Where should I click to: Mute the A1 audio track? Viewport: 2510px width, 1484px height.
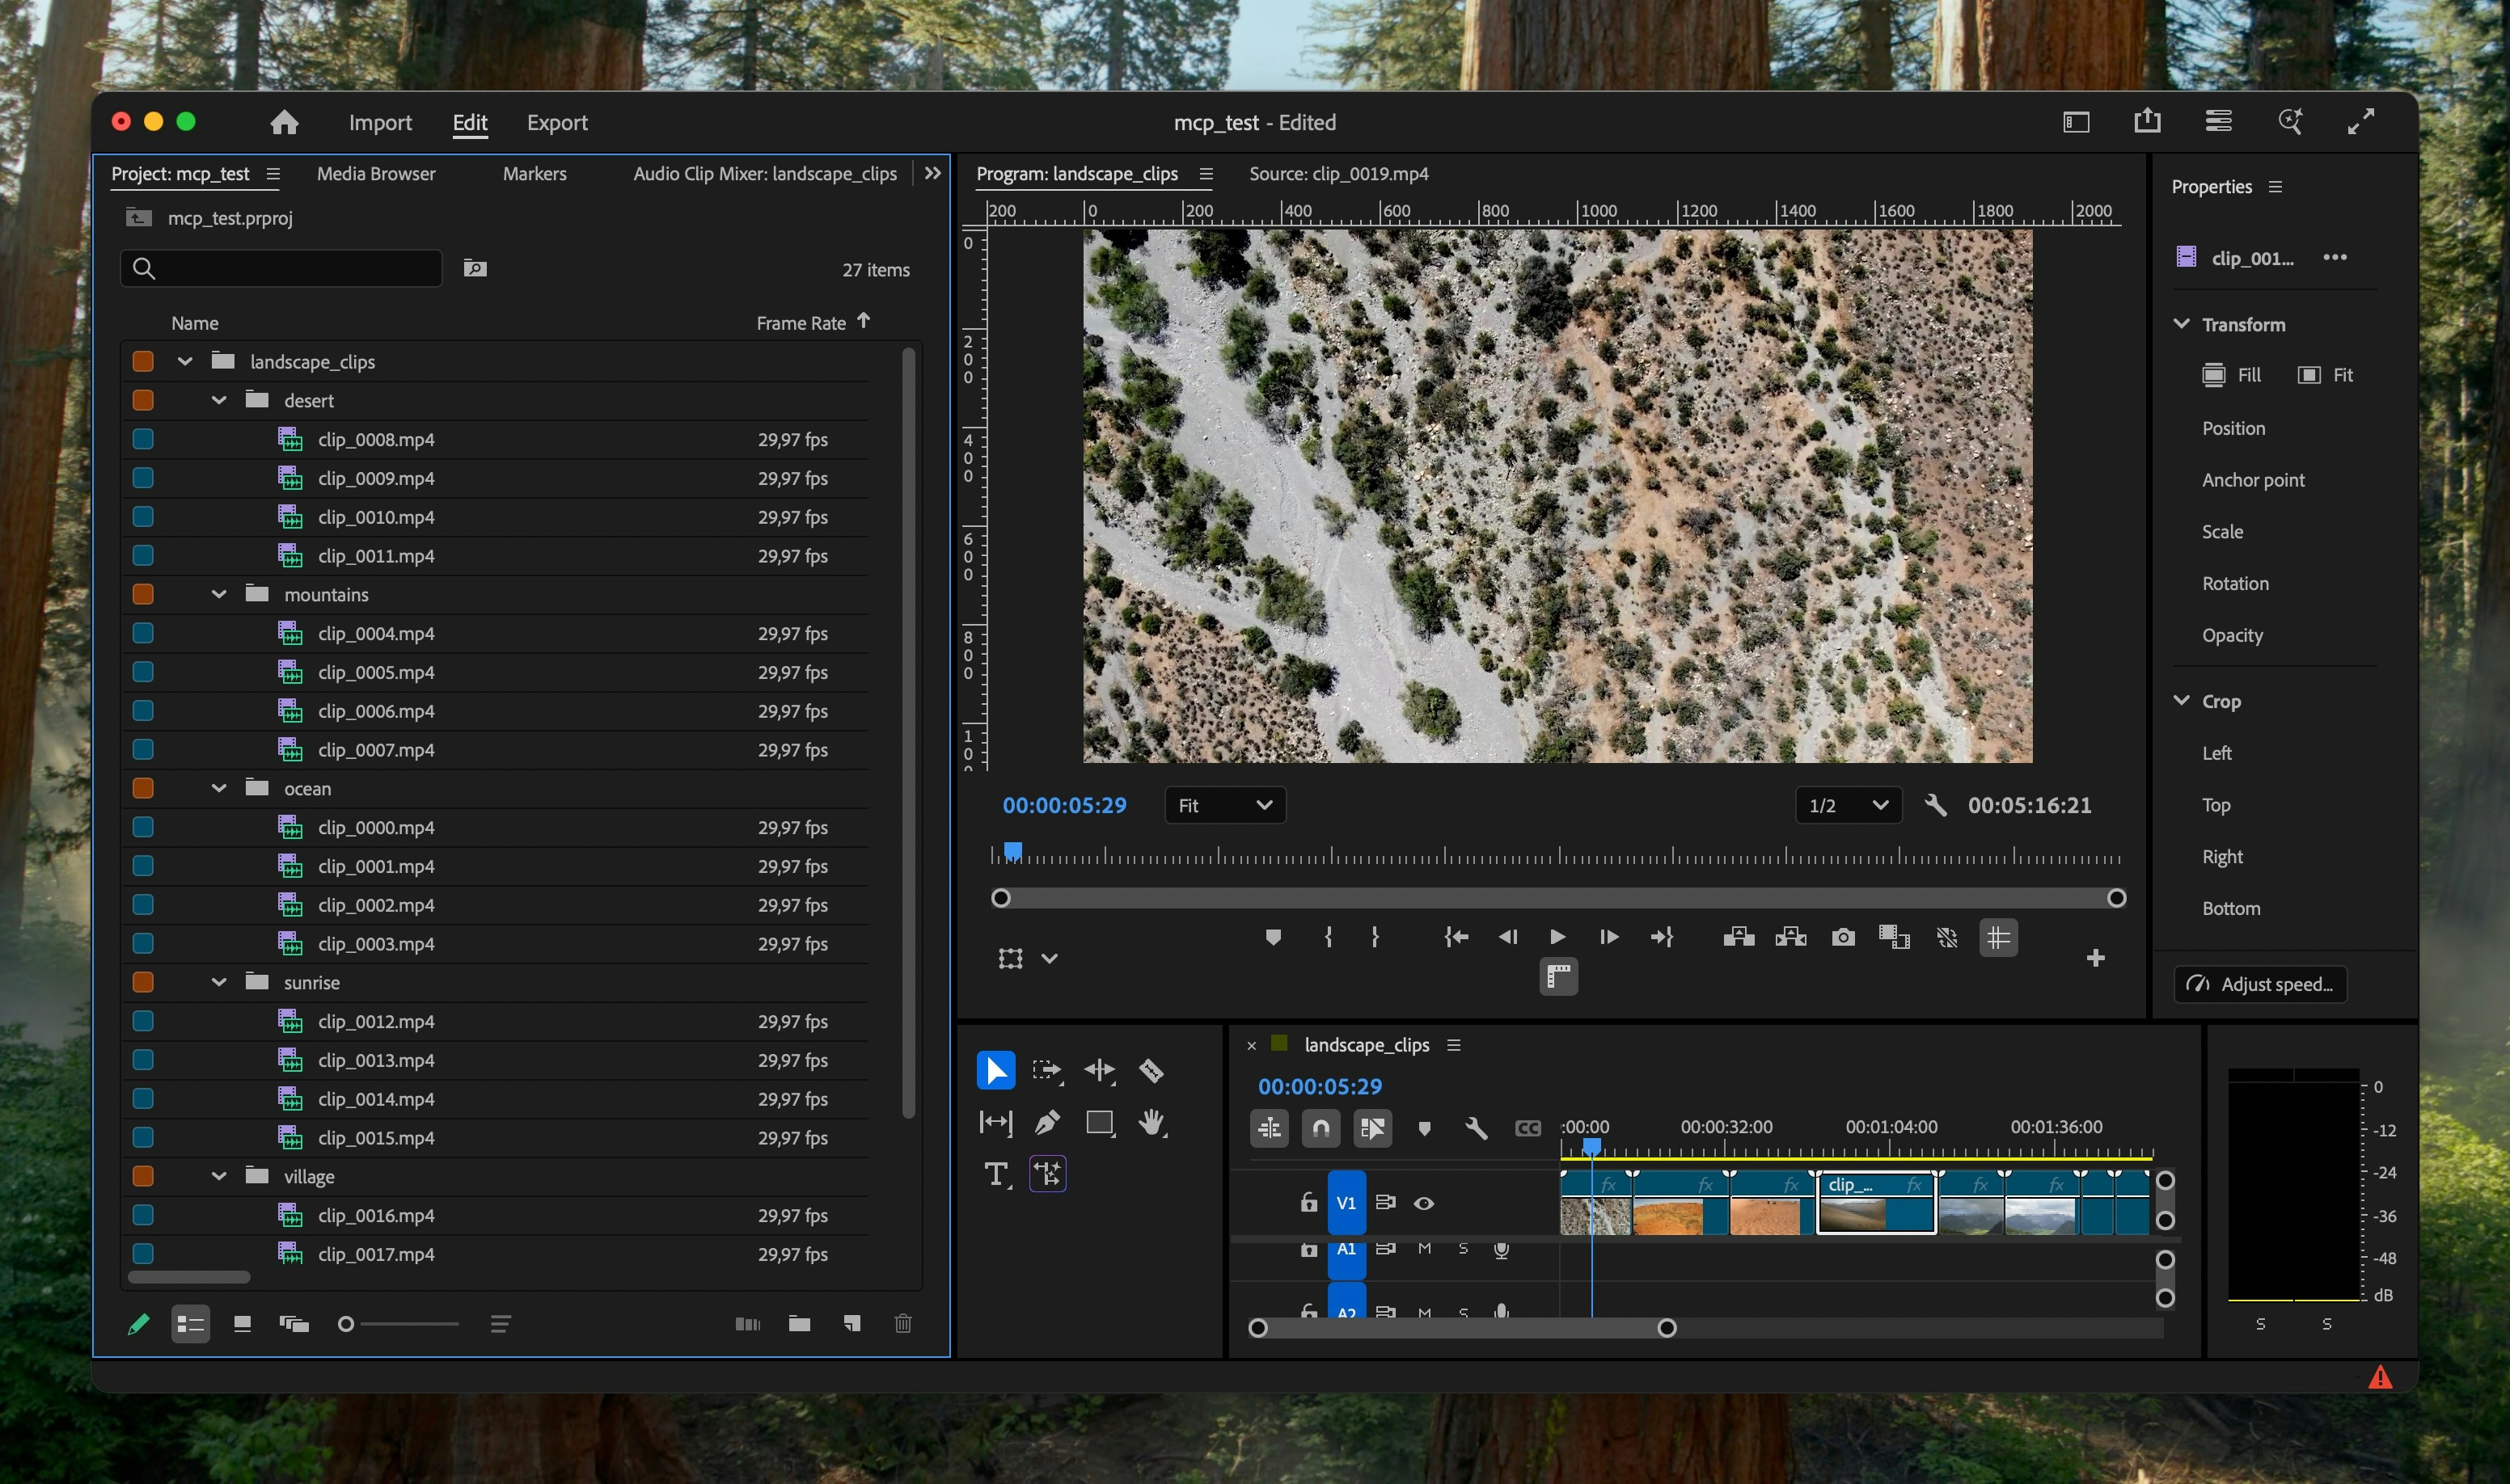(x=1425, y=1248)
